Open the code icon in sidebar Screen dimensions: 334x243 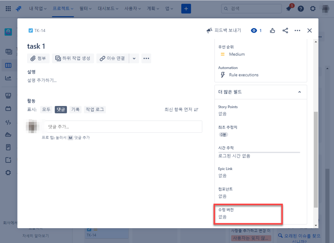point(8,122)
